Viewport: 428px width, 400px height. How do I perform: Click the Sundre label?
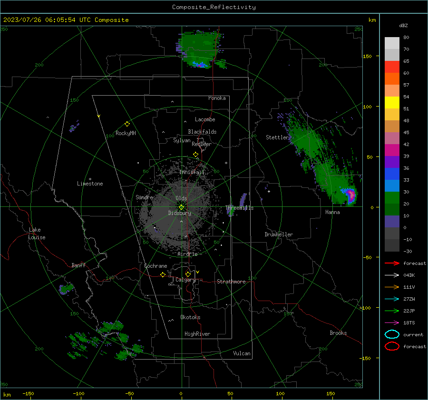144,197
